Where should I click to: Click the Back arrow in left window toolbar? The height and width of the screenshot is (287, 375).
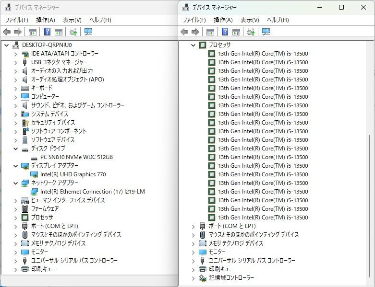(x=7, y=32)
